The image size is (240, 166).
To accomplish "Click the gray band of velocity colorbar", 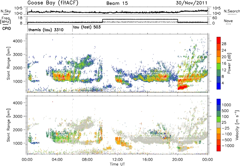I will 219,125.
